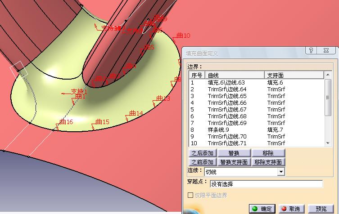Screen dimensions: 339x214
Task: Click the boundary list scrollbar thumb
Action: pyautogui.click(x=328, y=98)
